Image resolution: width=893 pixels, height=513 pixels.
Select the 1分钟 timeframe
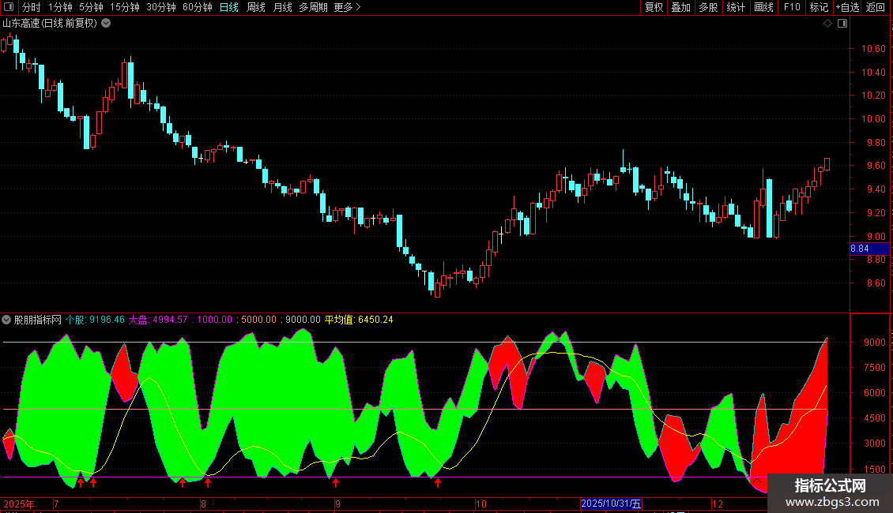[60, 7]
